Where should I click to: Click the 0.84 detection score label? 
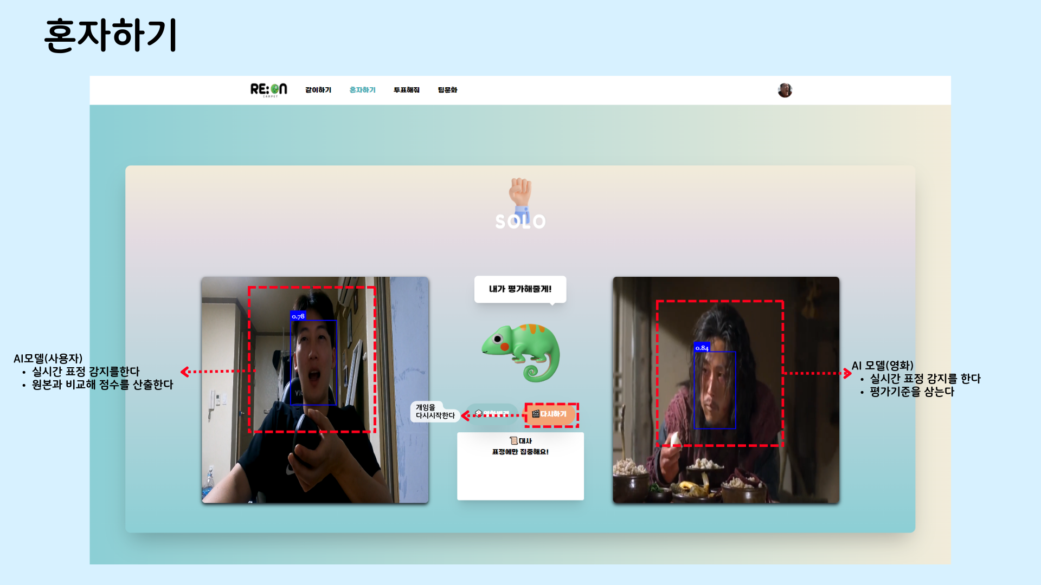[702, 348]
